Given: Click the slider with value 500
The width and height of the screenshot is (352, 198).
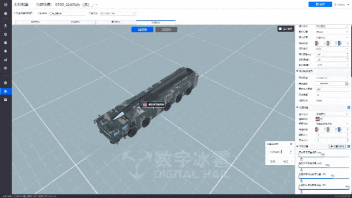Looking at the screenshot, I should coord(324,157).
